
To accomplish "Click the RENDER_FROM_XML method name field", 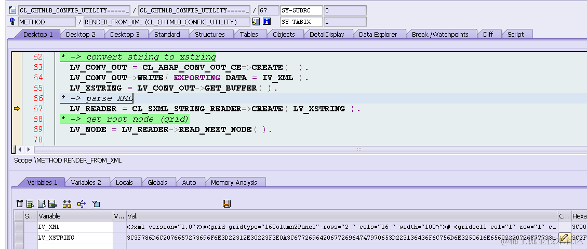I will coord(167,22).
